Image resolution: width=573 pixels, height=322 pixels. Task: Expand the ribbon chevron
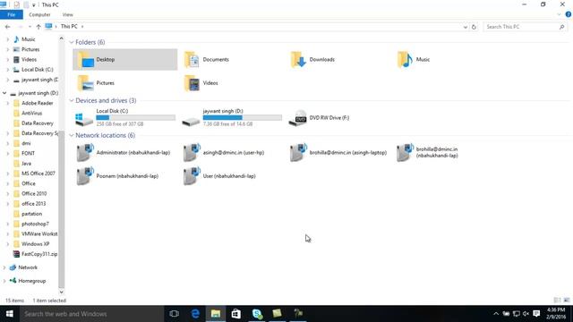pyautogui.click(x=559, y=14)
